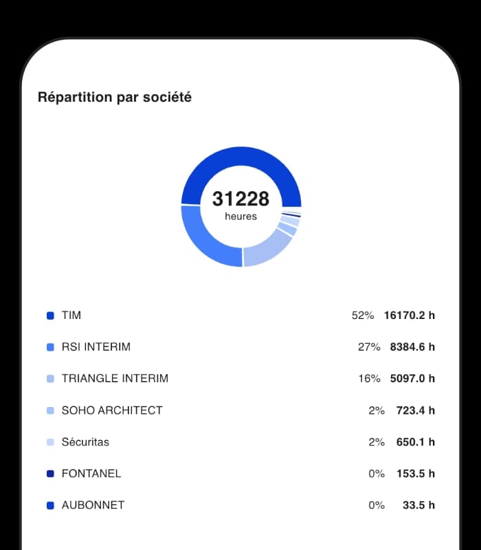Click the TIM legend color marker
Viewport: 481px width, 550px height.
tap(49, 316)
